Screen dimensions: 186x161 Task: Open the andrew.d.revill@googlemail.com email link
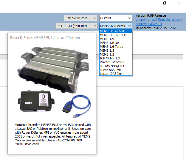tap(159, 20)
